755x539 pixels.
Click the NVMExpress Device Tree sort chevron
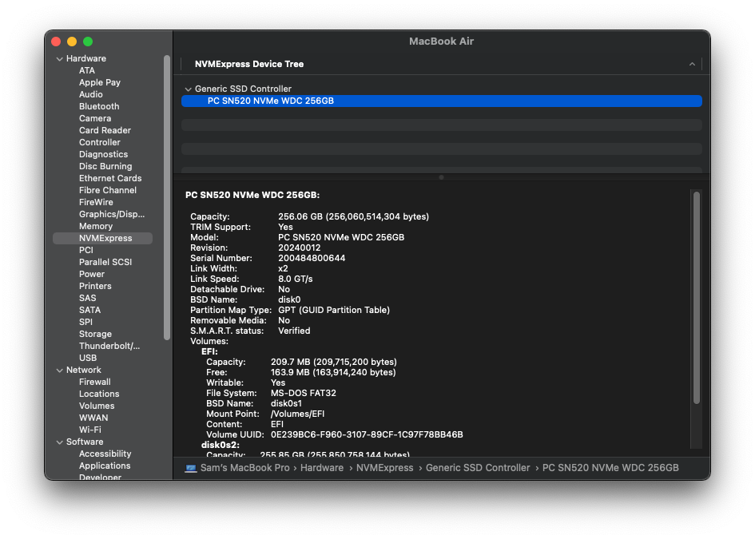(692, 64)
